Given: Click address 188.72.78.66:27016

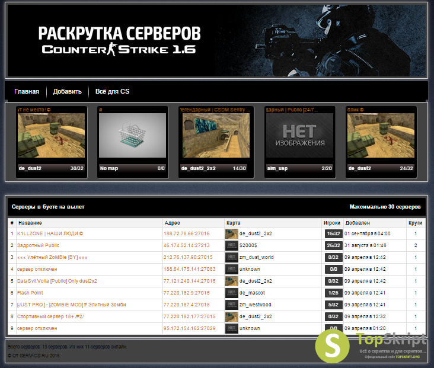Looking at the screenshot, I should pos(186,234).
